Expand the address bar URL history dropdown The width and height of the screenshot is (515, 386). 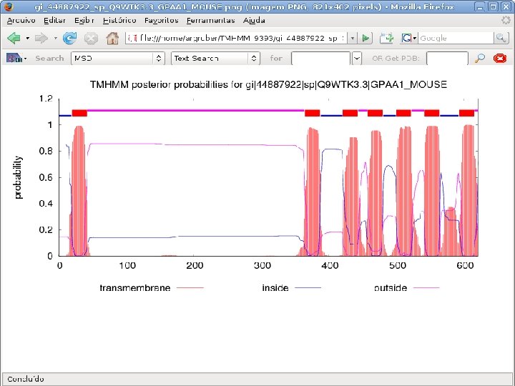coord(353,38)
